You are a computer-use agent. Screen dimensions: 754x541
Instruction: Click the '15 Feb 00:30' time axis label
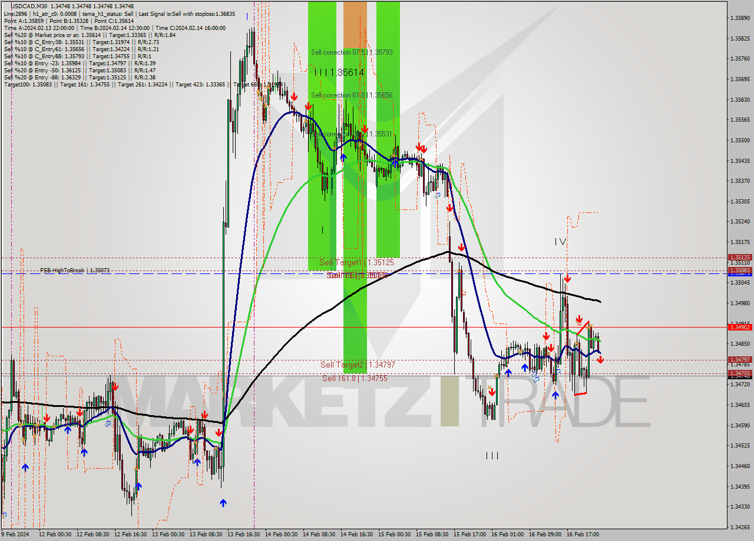[394, 535]
